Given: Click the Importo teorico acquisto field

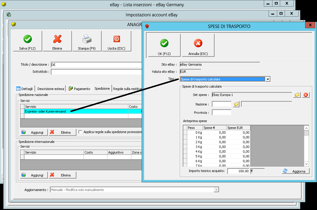Looking at the screenshot, I should (x=238, y=171).
